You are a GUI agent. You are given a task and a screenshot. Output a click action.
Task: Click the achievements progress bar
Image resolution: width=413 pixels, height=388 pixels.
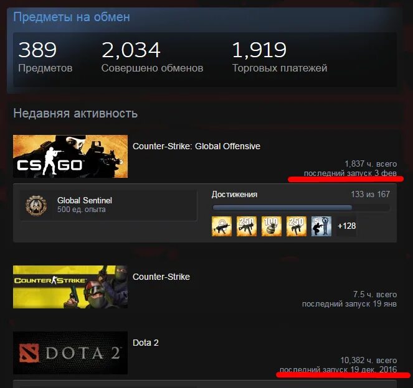[x=301, y=208]
